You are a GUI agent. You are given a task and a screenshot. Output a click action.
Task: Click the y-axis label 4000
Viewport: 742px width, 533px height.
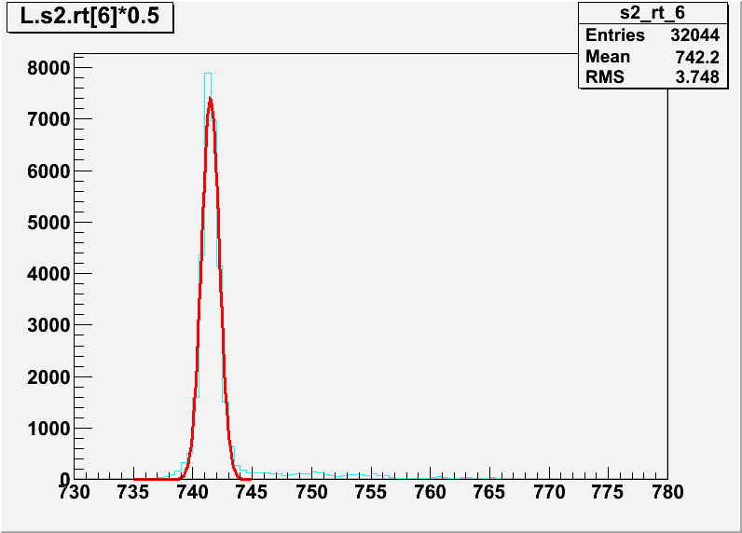click(x=48, y=274)
